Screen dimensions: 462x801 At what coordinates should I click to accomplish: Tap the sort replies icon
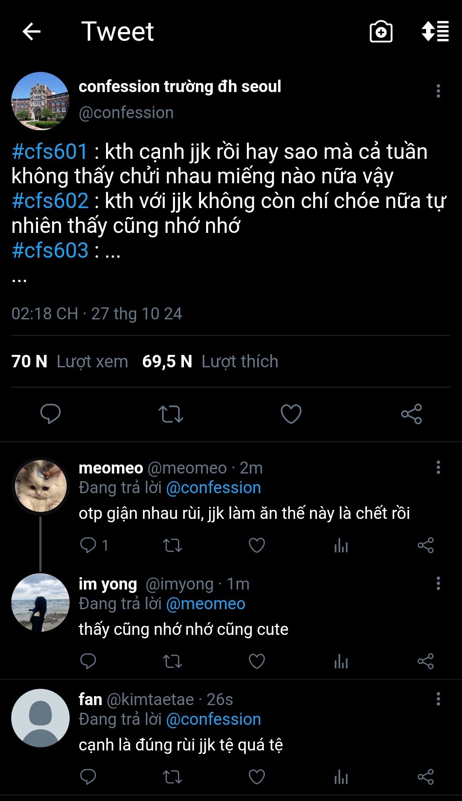point(435,31)
